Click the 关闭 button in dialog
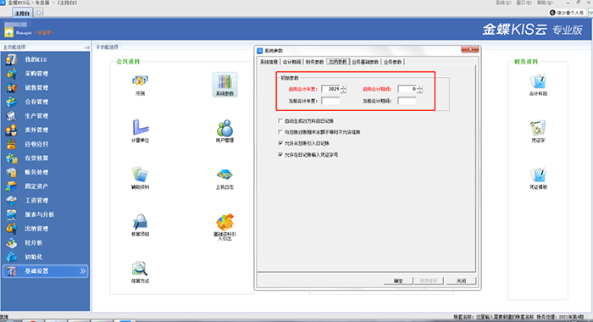Viewport: 593px width, 322px height. (x=461, y=281)
